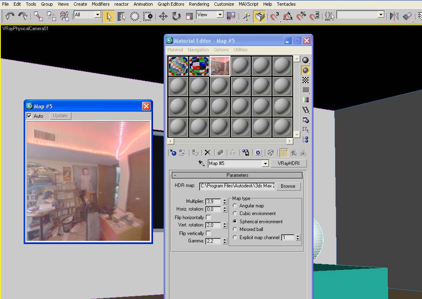This screenshot has height=299, width=422.
Task: Click Material Effects Channel icon
Action: coord(258,153)
